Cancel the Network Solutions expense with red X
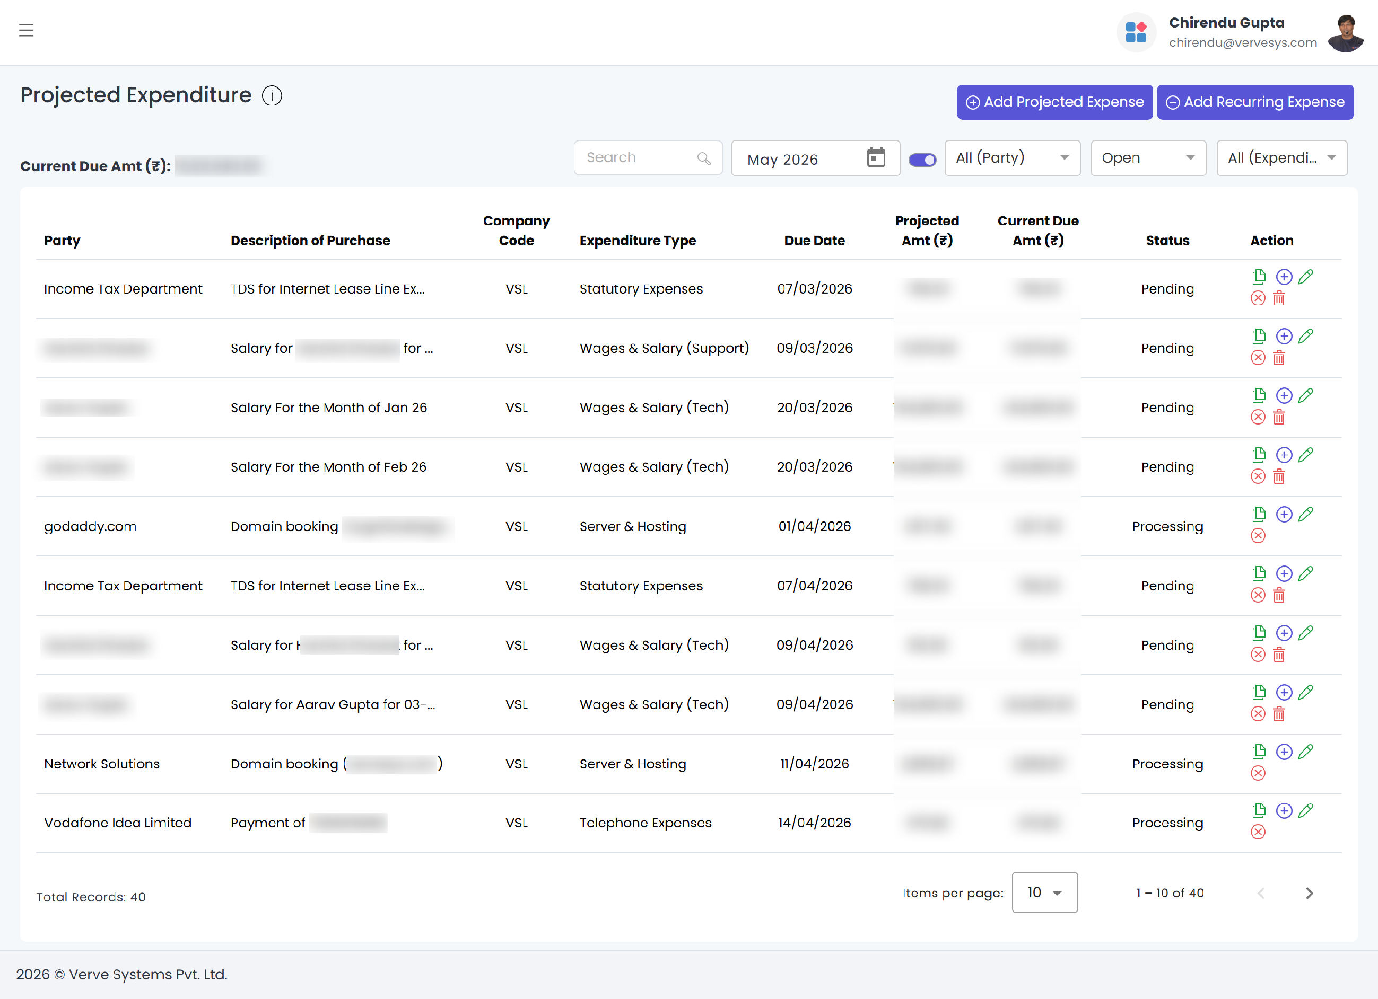Screen dimensions: 1378x999 [x=1258, y=773]
